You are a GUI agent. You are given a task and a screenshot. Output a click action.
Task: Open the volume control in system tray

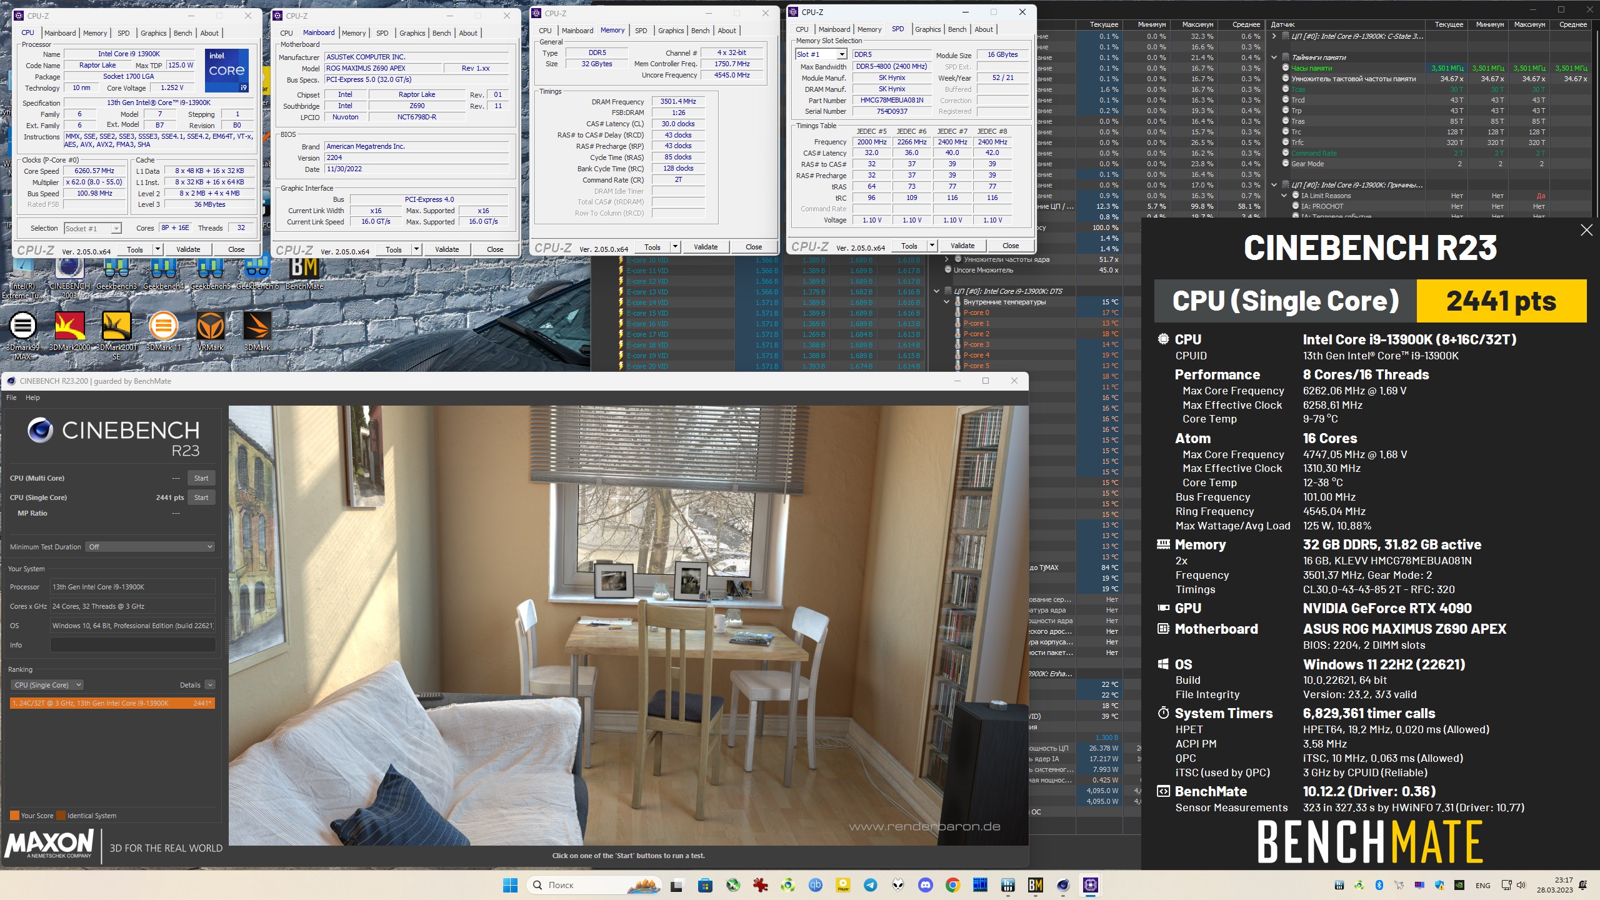pyautogui.click(x=1521, y=885)
